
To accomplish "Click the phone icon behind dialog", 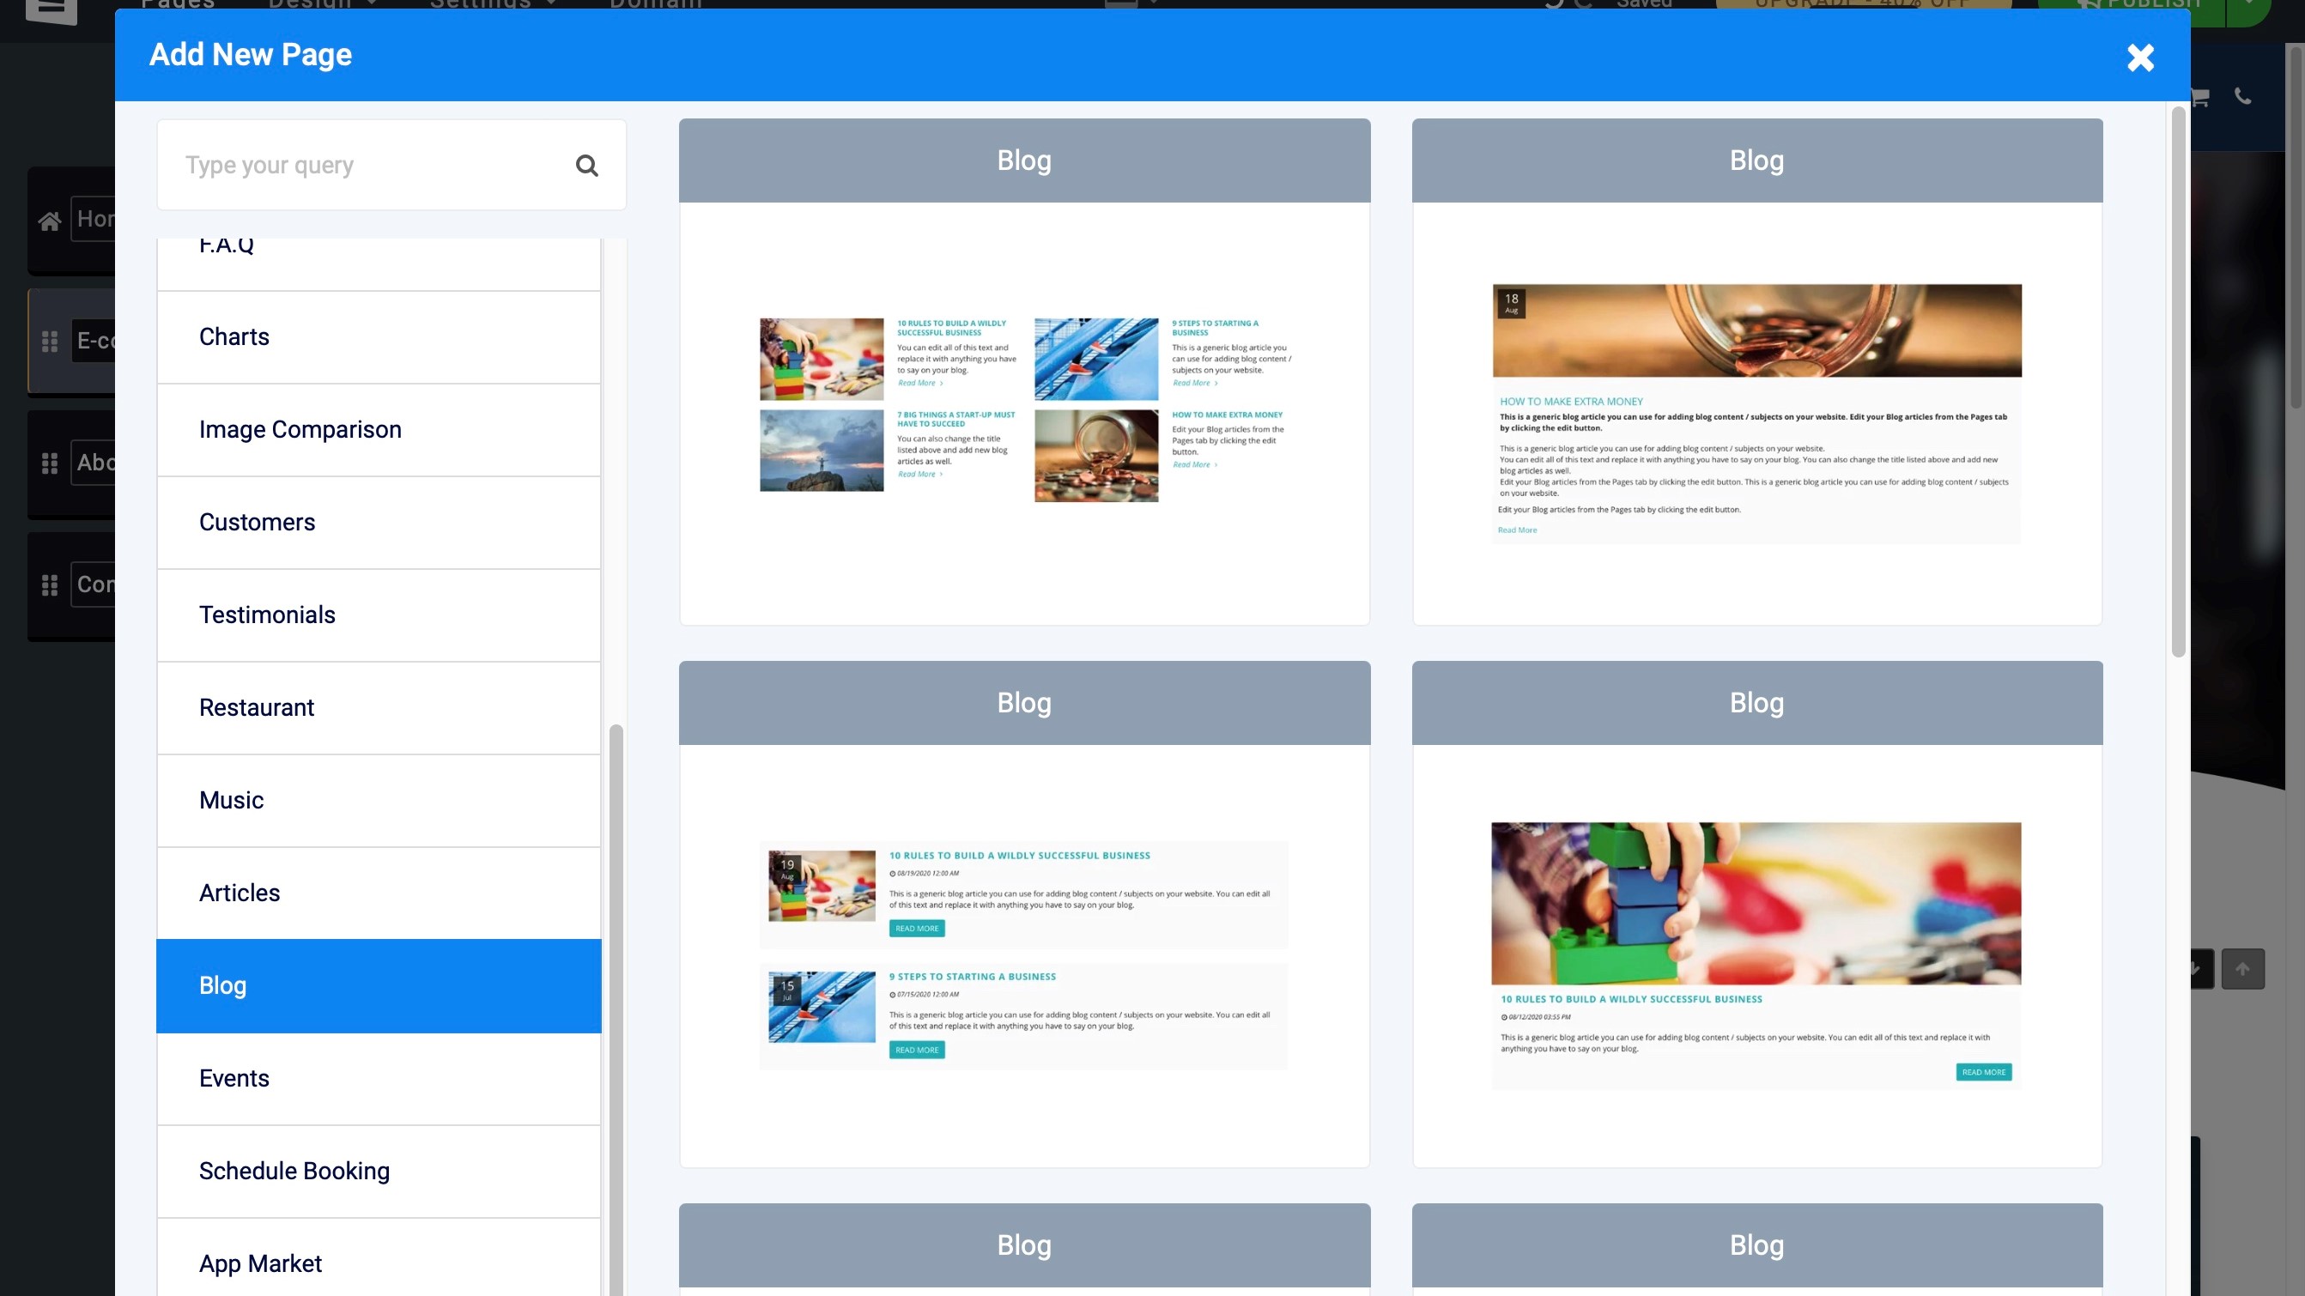I will 2242,96.
